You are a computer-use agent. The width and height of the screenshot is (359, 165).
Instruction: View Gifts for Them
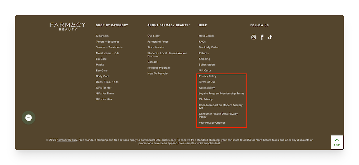(105, 93)
